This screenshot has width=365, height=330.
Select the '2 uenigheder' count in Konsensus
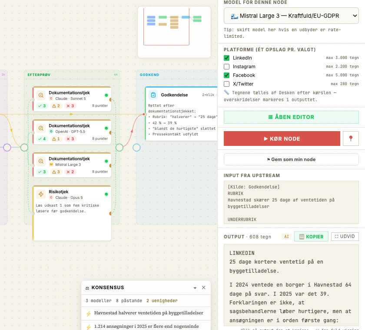coord(162,301)
